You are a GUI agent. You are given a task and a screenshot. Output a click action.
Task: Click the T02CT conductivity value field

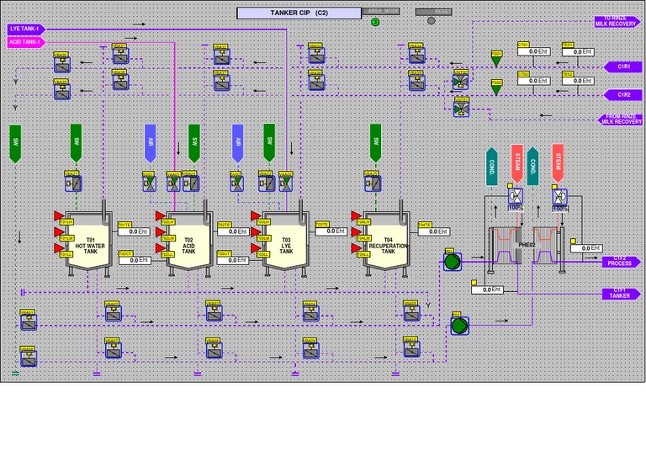pyautogui.click(x=135, y=260)
